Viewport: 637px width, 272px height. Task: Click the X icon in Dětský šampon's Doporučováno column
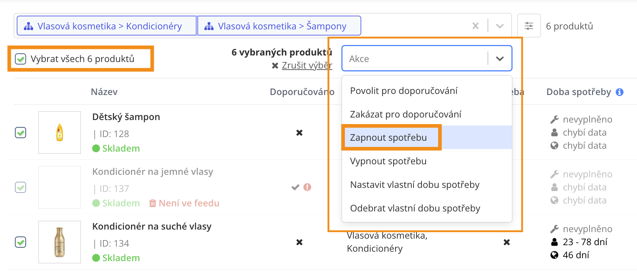click(299, 133)
